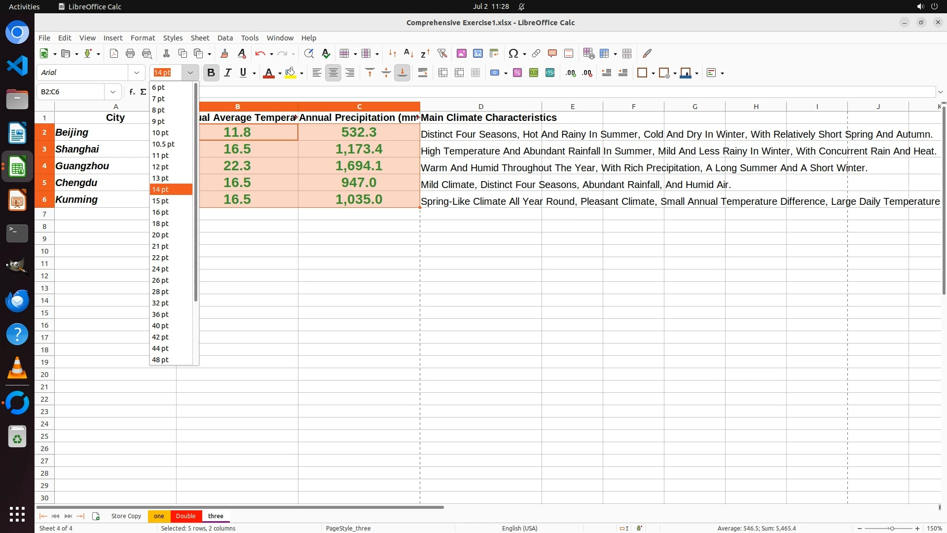Open the Name Box dropdown arrow

pyautogui.click(x=113, y=92)
